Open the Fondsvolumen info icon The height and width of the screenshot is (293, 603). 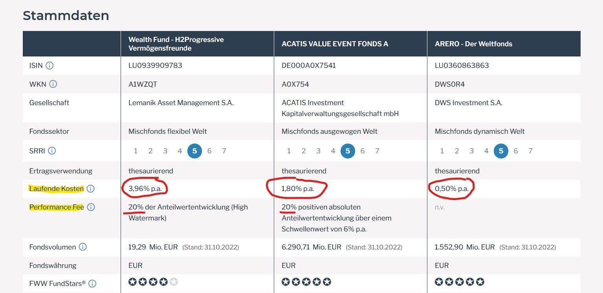coord(82,247)
